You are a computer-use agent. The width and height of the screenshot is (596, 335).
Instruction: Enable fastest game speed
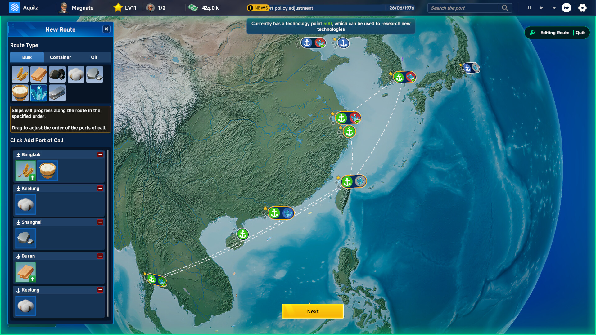567,8
